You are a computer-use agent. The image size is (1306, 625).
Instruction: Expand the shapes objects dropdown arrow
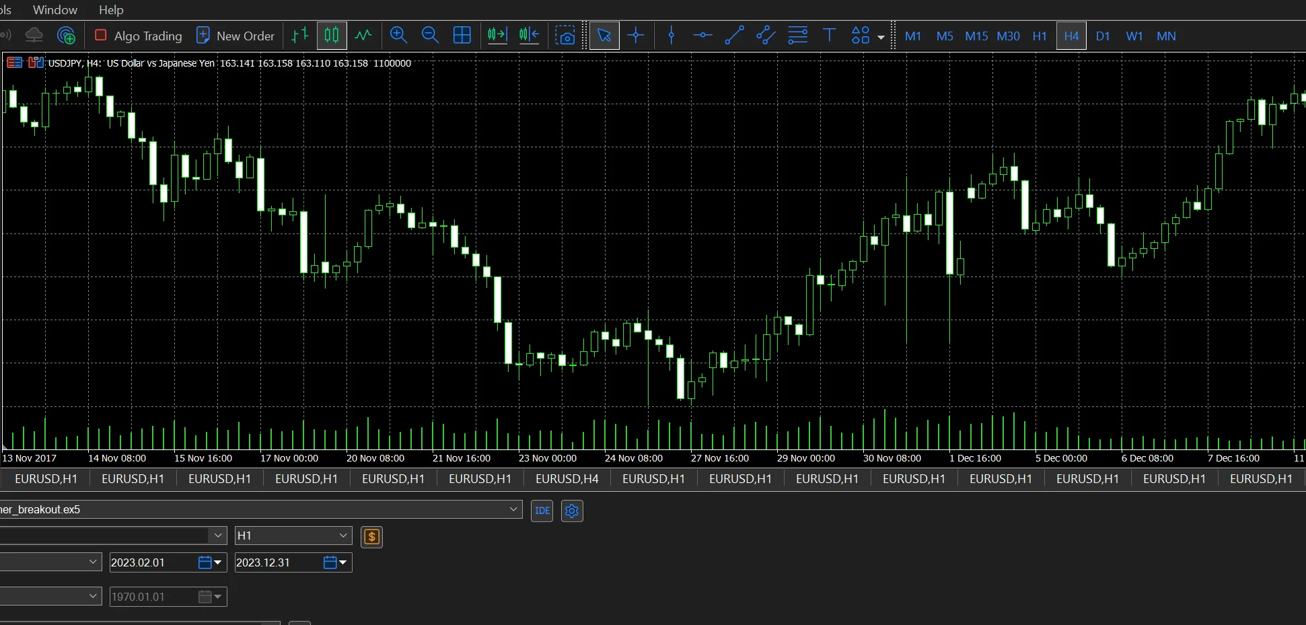[881, 37]
